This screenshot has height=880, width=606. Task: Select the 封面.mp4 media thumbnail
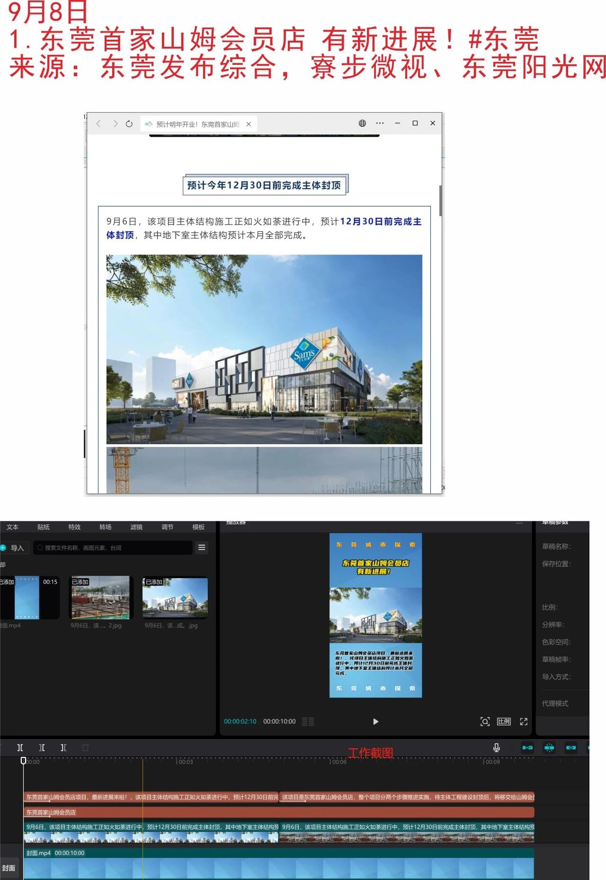click(x=29, y=598)
